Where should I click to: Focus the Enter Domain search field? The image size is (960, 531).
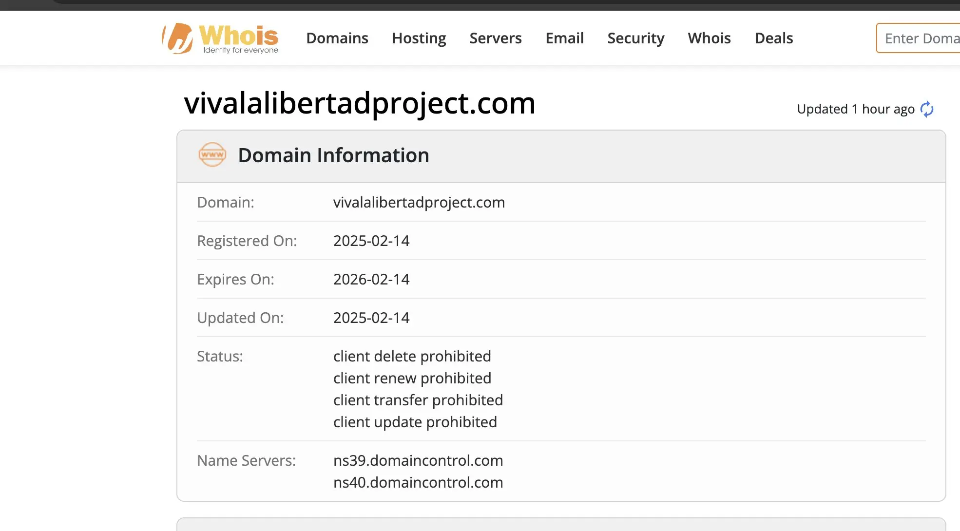pyautogui.click(x=919, y=38)
